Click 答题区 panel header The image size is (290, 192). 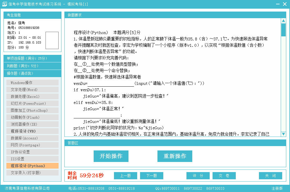point(175,143)
